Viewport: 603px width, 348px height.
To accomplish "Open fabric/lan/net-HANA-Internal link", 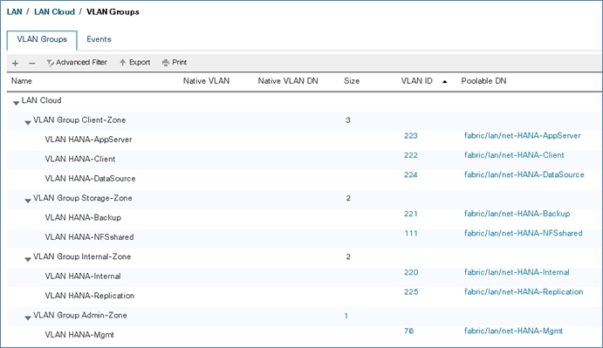I will 517,272.
